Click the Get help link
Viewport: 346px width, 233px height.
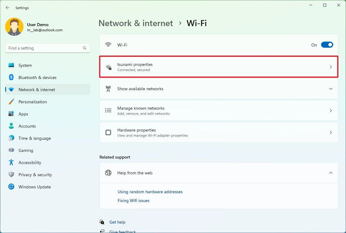tap(117, 222)
